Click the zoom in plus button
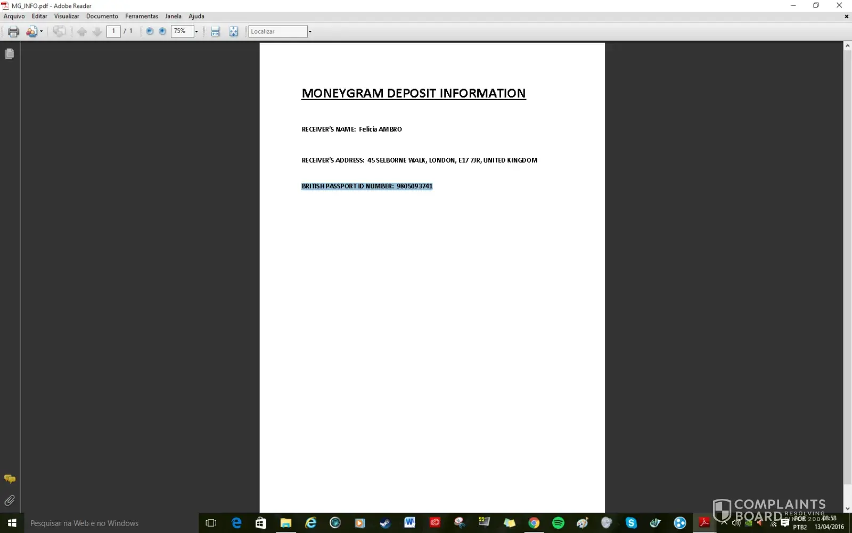Image resolution: width=852 pixels, height=533 pixels. coord(162,31)
